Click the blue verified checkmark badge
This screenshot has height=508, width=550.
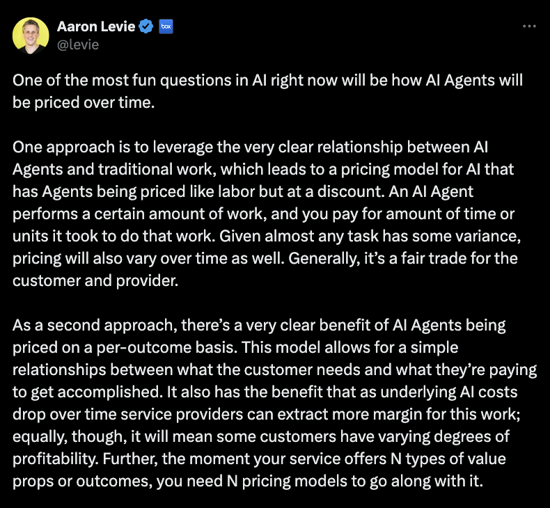coord(146,26)
